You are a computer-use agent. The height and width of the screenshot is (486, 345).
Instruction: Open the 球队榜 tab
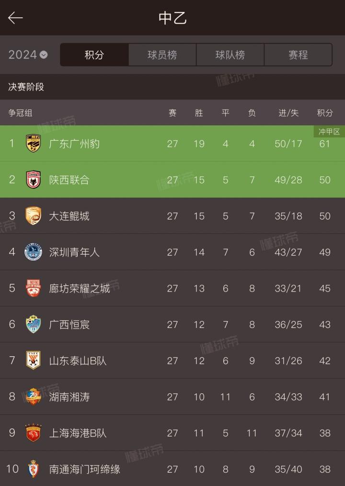click(x=230, y=55)
